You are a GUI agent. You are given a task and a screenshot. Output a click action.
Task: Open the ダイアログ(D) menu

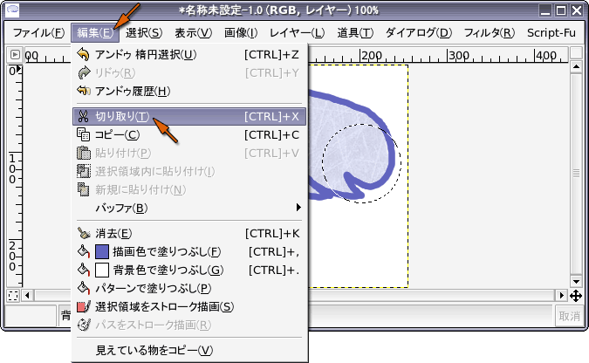[x=419, y=33]
